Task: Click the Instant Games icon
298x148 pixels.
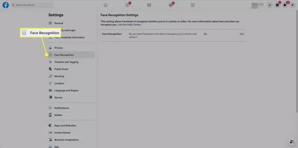Action: (50, 132)
